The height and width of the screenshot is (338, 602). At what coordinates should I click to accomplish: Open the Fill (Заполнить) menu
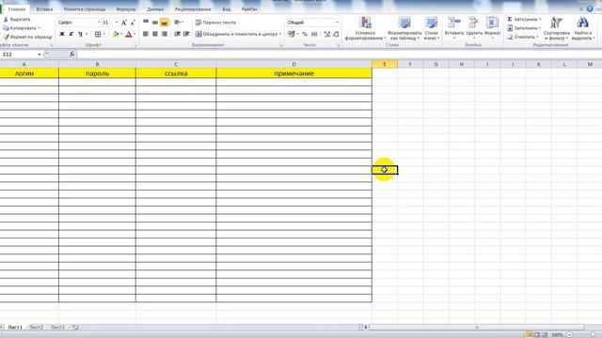[523, 28]
